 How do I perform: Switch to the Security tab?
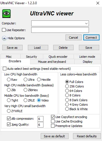pos(31,57)
